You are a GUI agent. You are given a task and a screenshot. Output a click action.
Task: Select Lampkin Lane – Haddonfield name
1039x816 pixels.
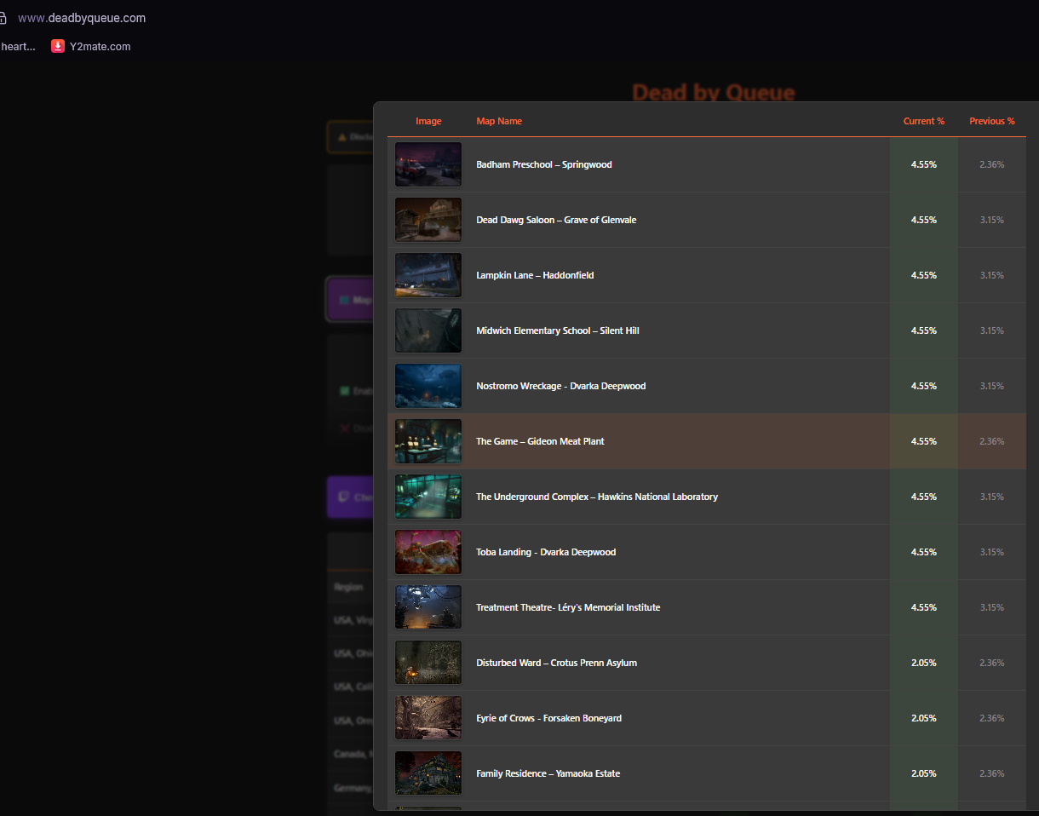click(535, 275)
